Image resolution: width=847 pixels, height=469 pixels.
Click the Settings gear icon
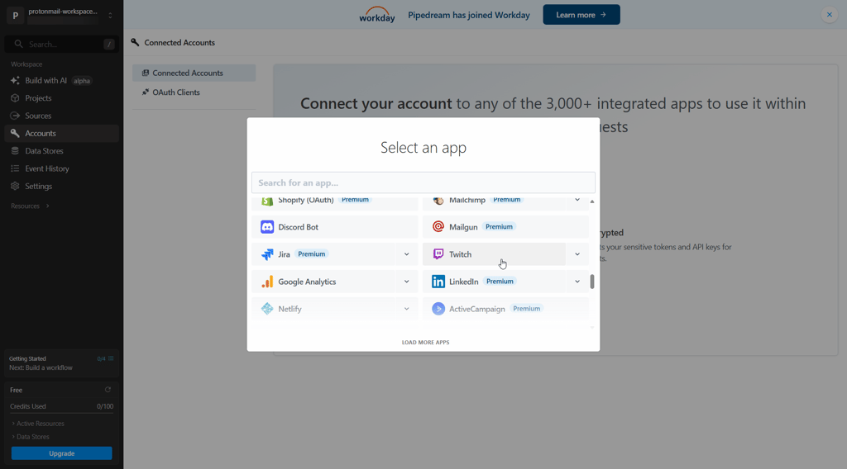(15, 186)
